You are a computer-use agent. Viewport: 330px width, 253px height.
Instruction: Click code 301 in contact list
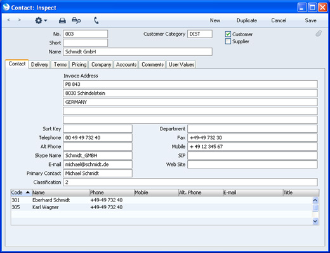(15, 200)
